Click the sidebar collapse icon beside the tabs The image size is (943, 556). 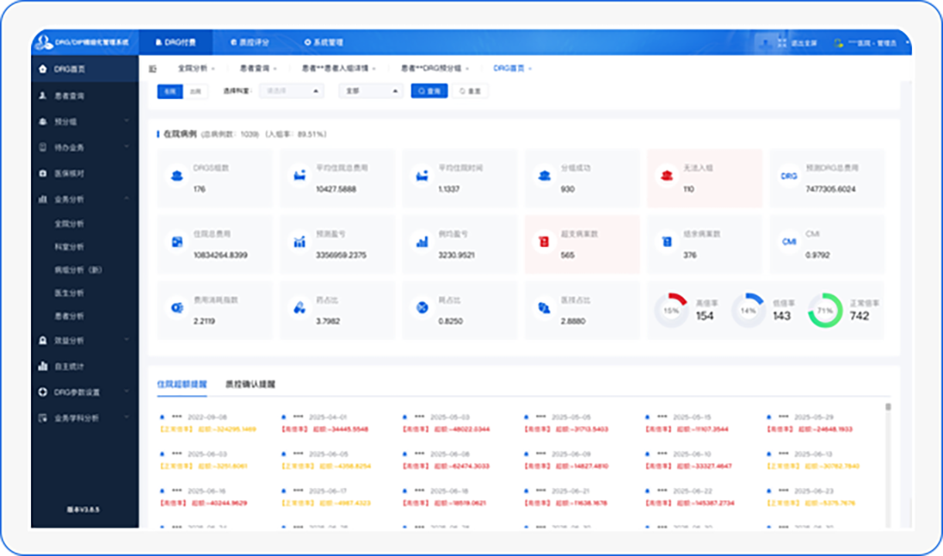click(152, 69)
